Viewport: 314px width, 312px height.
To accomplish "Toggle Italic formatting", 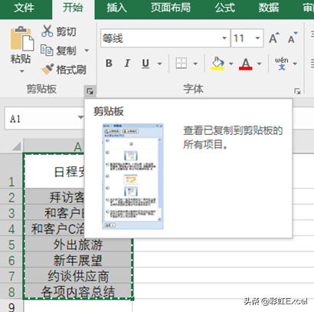I will [127, 63].
